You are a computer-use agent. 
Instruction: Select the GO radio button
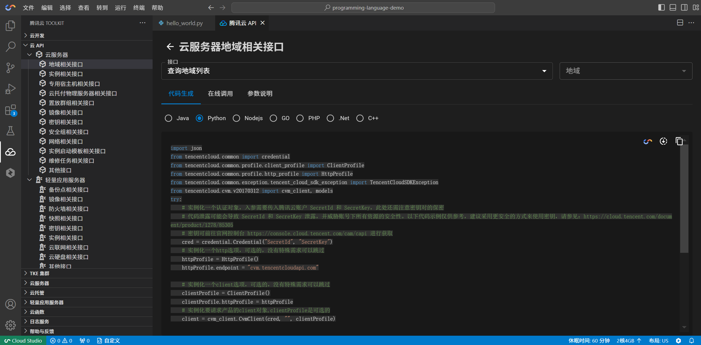coord(273,118)
